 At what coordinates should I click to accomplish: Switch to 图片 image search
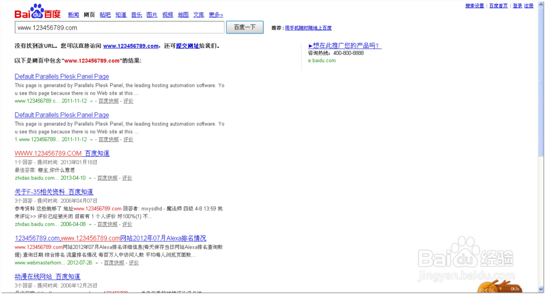coord(152,15)
